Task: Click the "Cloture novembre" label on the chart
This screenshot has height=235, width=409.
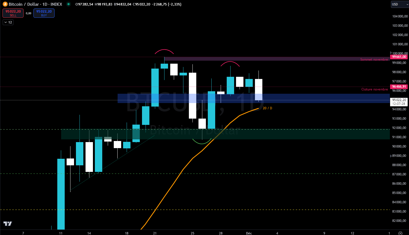Action: [374, 89]
